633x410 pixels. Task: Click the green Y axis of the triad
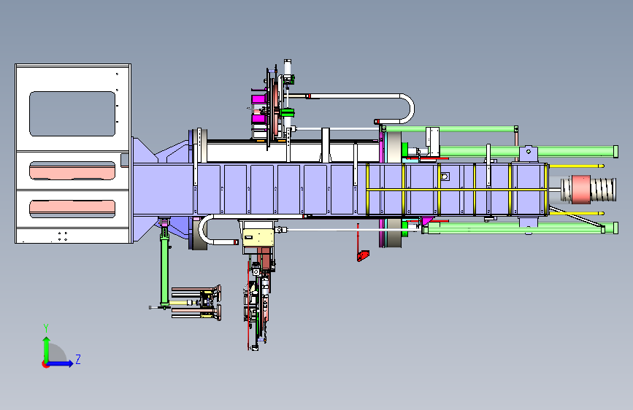pyautogui.click(x=47, y=349)
